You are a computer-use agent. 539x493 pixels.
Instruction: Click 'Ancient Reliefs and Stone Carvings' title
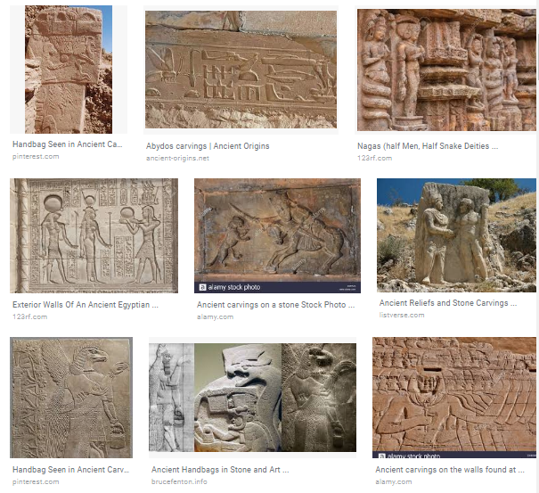[x=448, y=303]
